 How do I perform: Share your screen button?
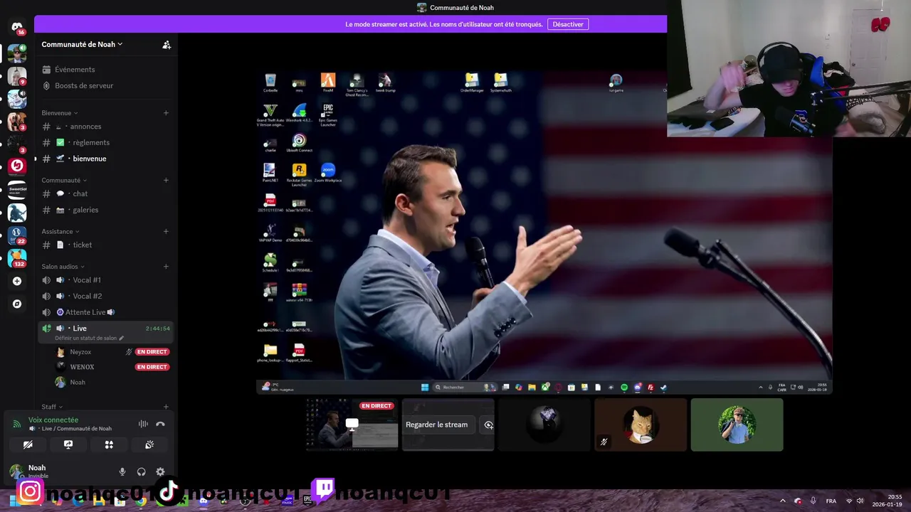[x=68, y=444]
